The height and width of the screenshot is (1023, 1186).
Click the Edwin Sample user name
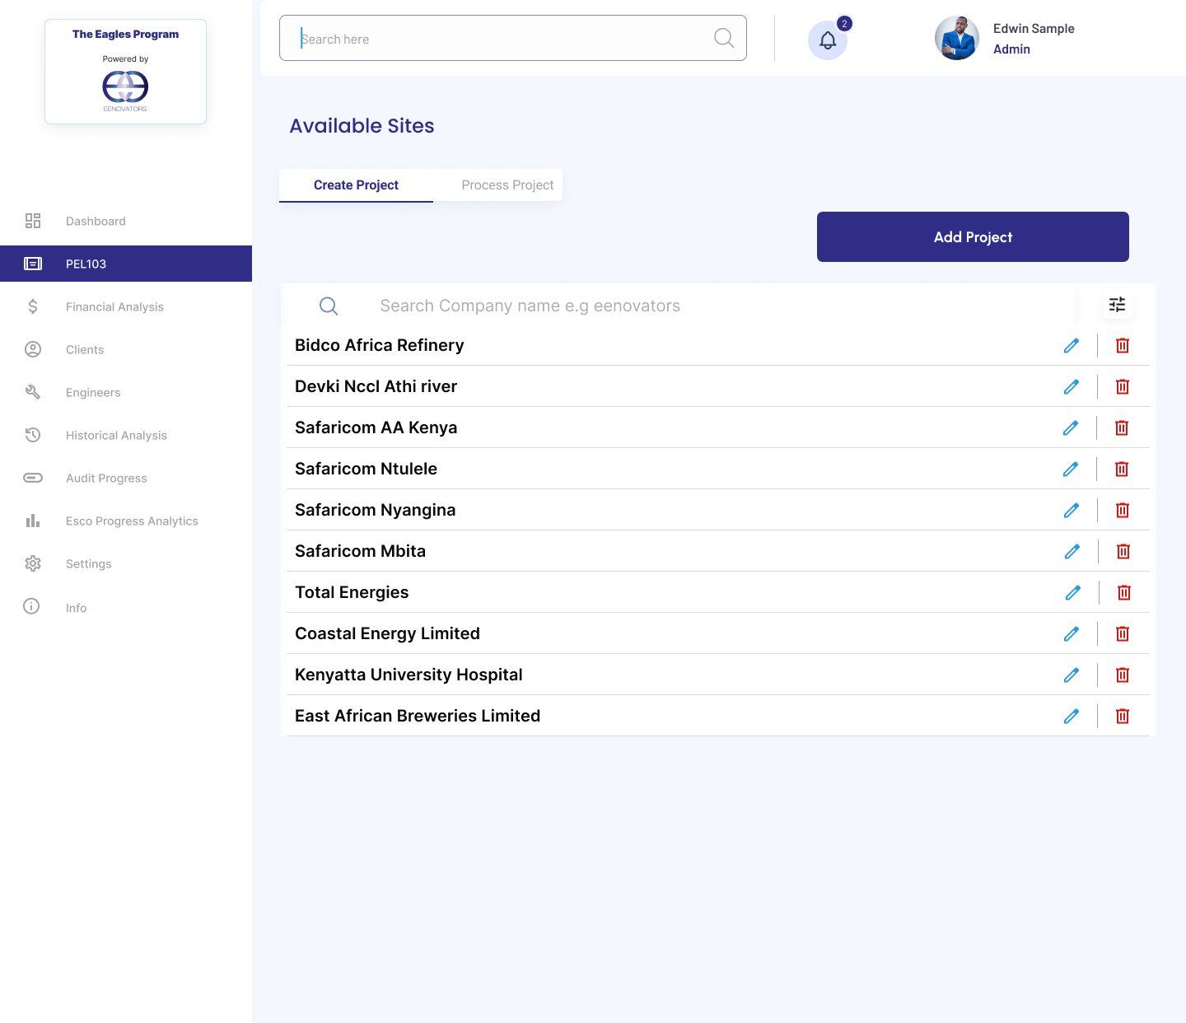point(1034,28)
